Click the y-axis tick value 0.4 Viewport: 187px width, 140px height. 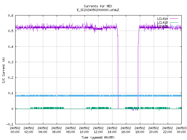coord(11,47)
